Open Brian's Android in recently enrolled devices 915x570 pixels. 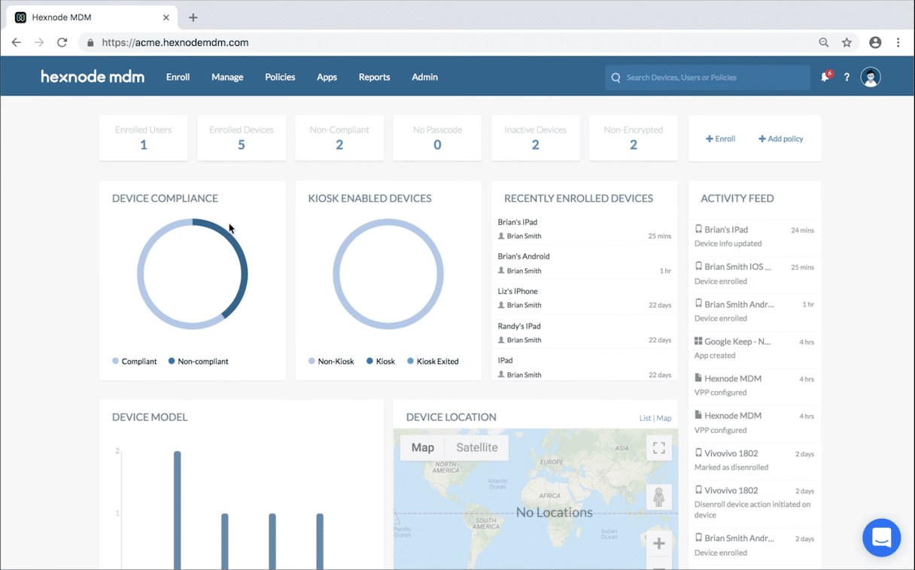pos(584,263)
